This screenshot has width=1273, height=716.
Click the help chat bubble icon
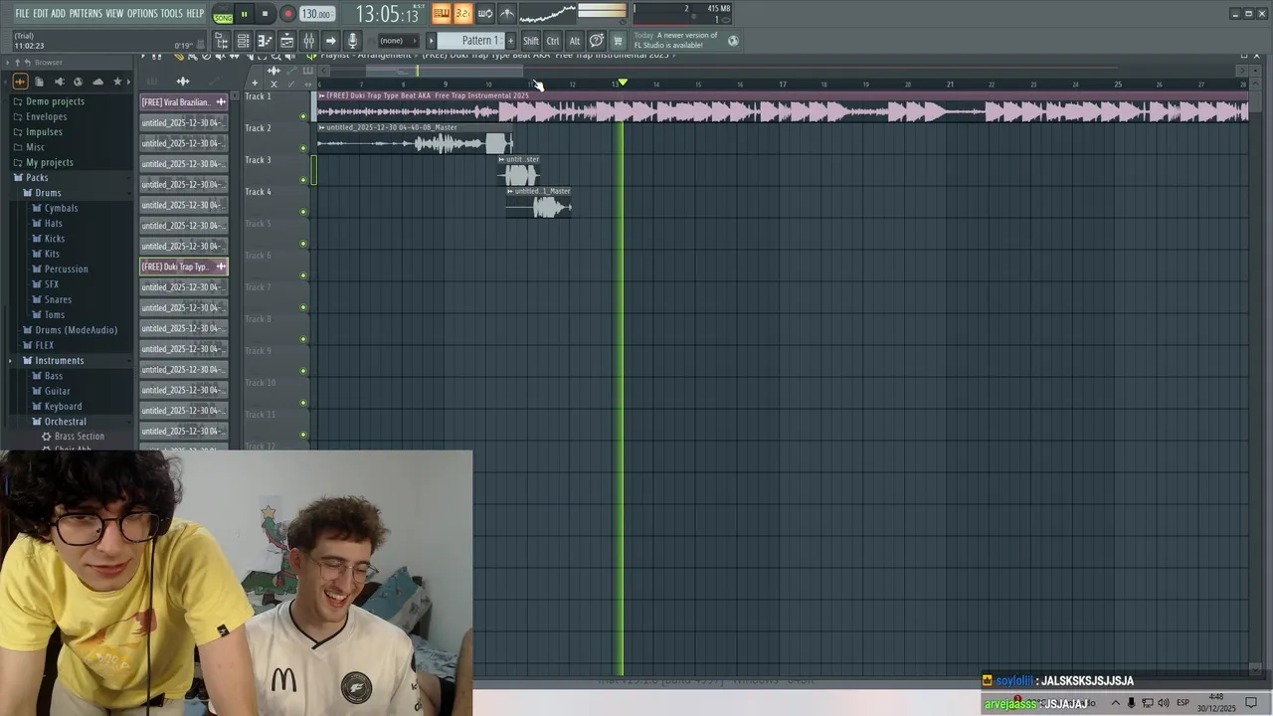click(x=597, y=41)
